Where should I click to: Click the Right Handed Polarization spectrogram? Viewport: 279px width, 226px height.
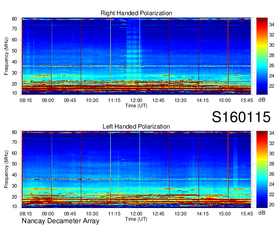point(136,56)
